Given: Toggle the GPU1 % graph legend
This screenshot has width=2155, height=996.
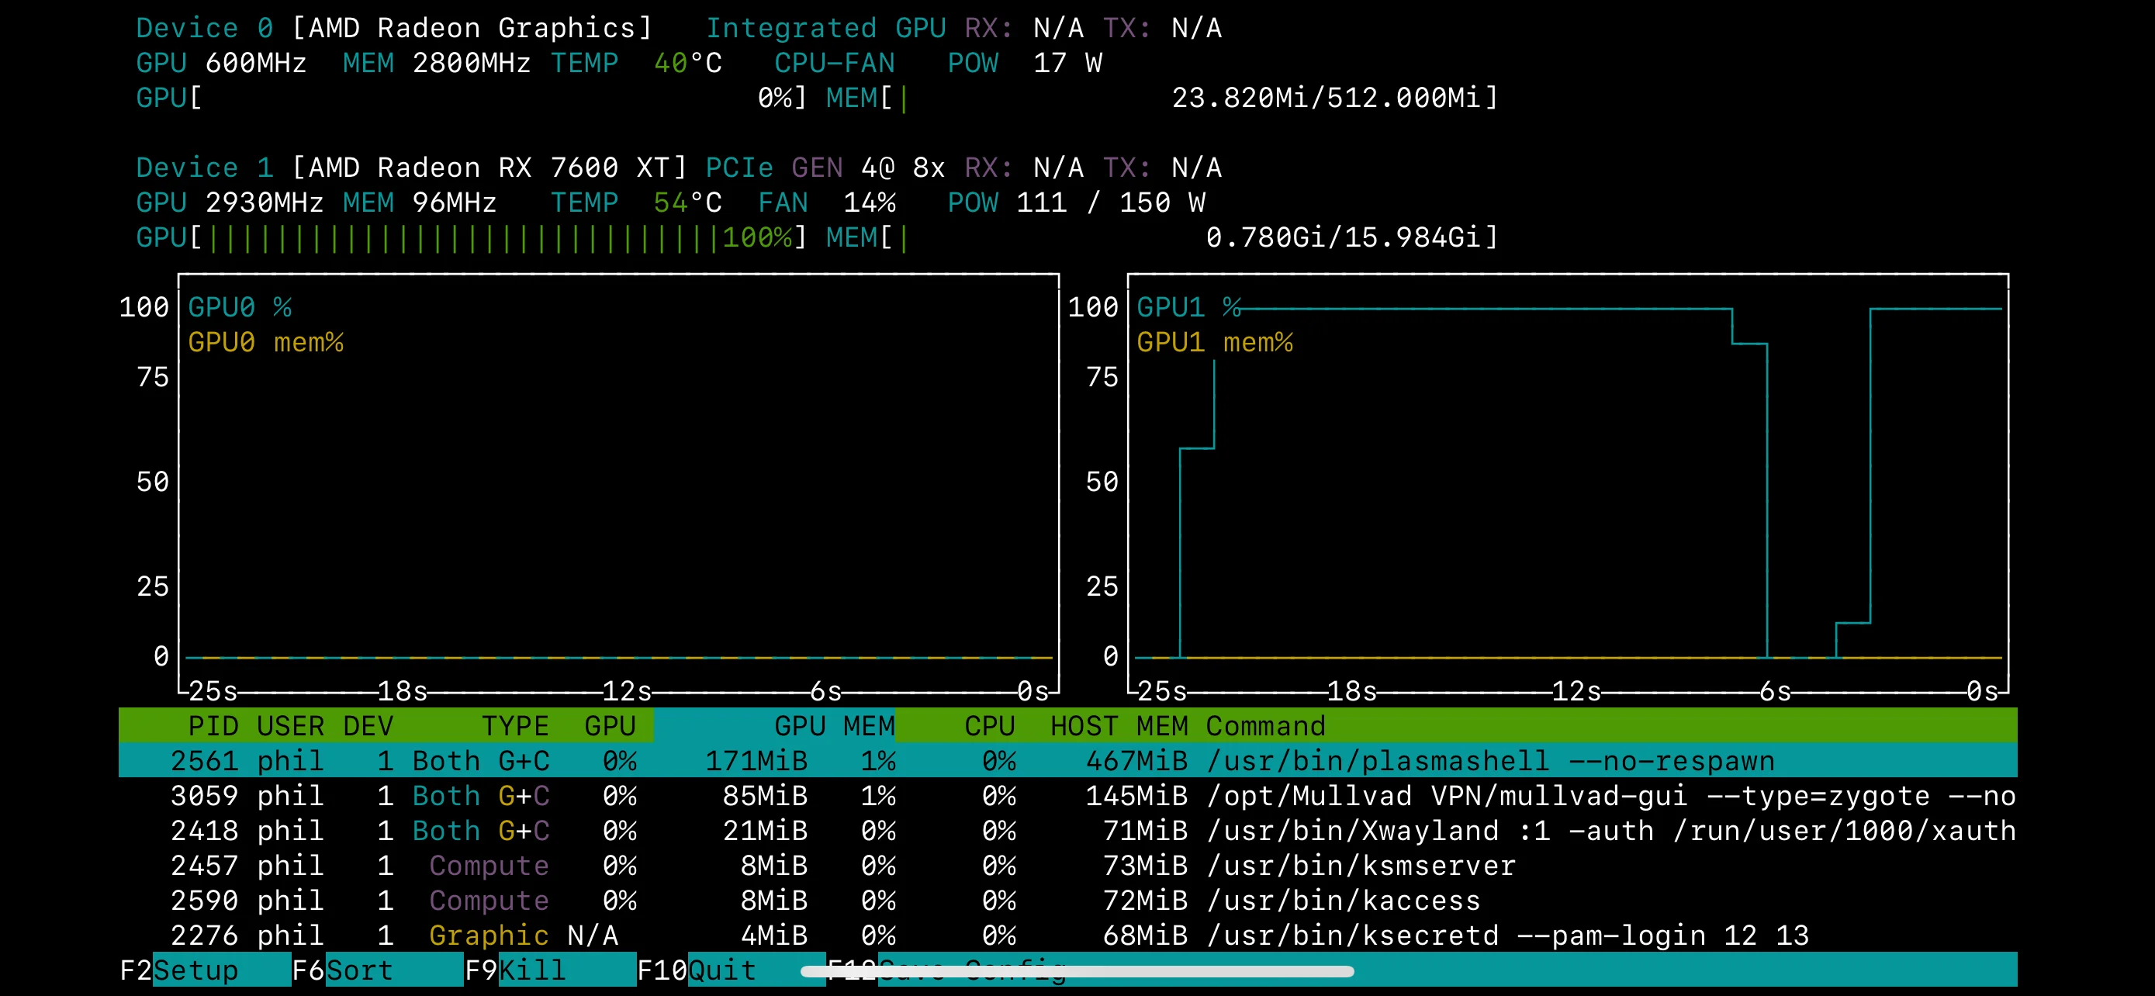Looking at the screenshot, I should pos(1188,306).
